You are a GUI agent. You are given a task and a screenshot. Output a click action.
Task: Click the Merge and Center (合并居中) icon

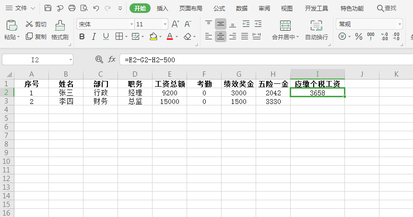pyautogui.click(x=285, y=26)
